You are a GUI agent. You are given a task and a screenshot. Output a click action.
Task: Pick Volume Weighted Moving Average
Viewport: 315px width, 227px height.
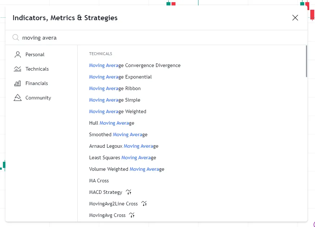(127, 169)
